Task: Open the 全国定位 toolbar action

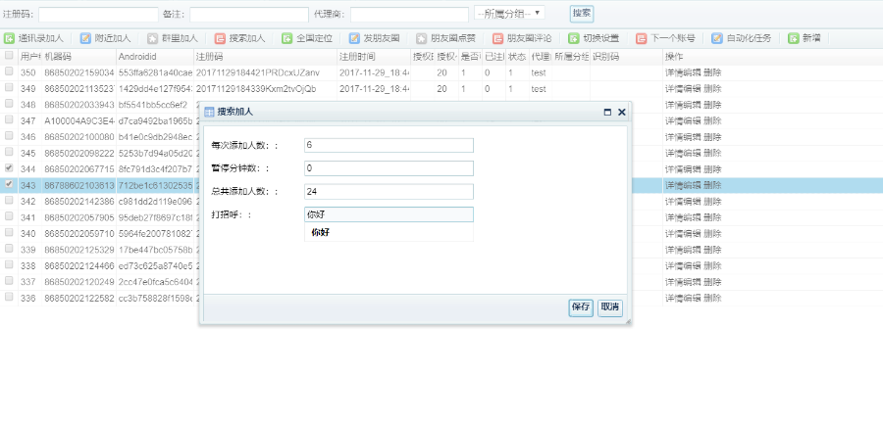Action: (307, 38)
